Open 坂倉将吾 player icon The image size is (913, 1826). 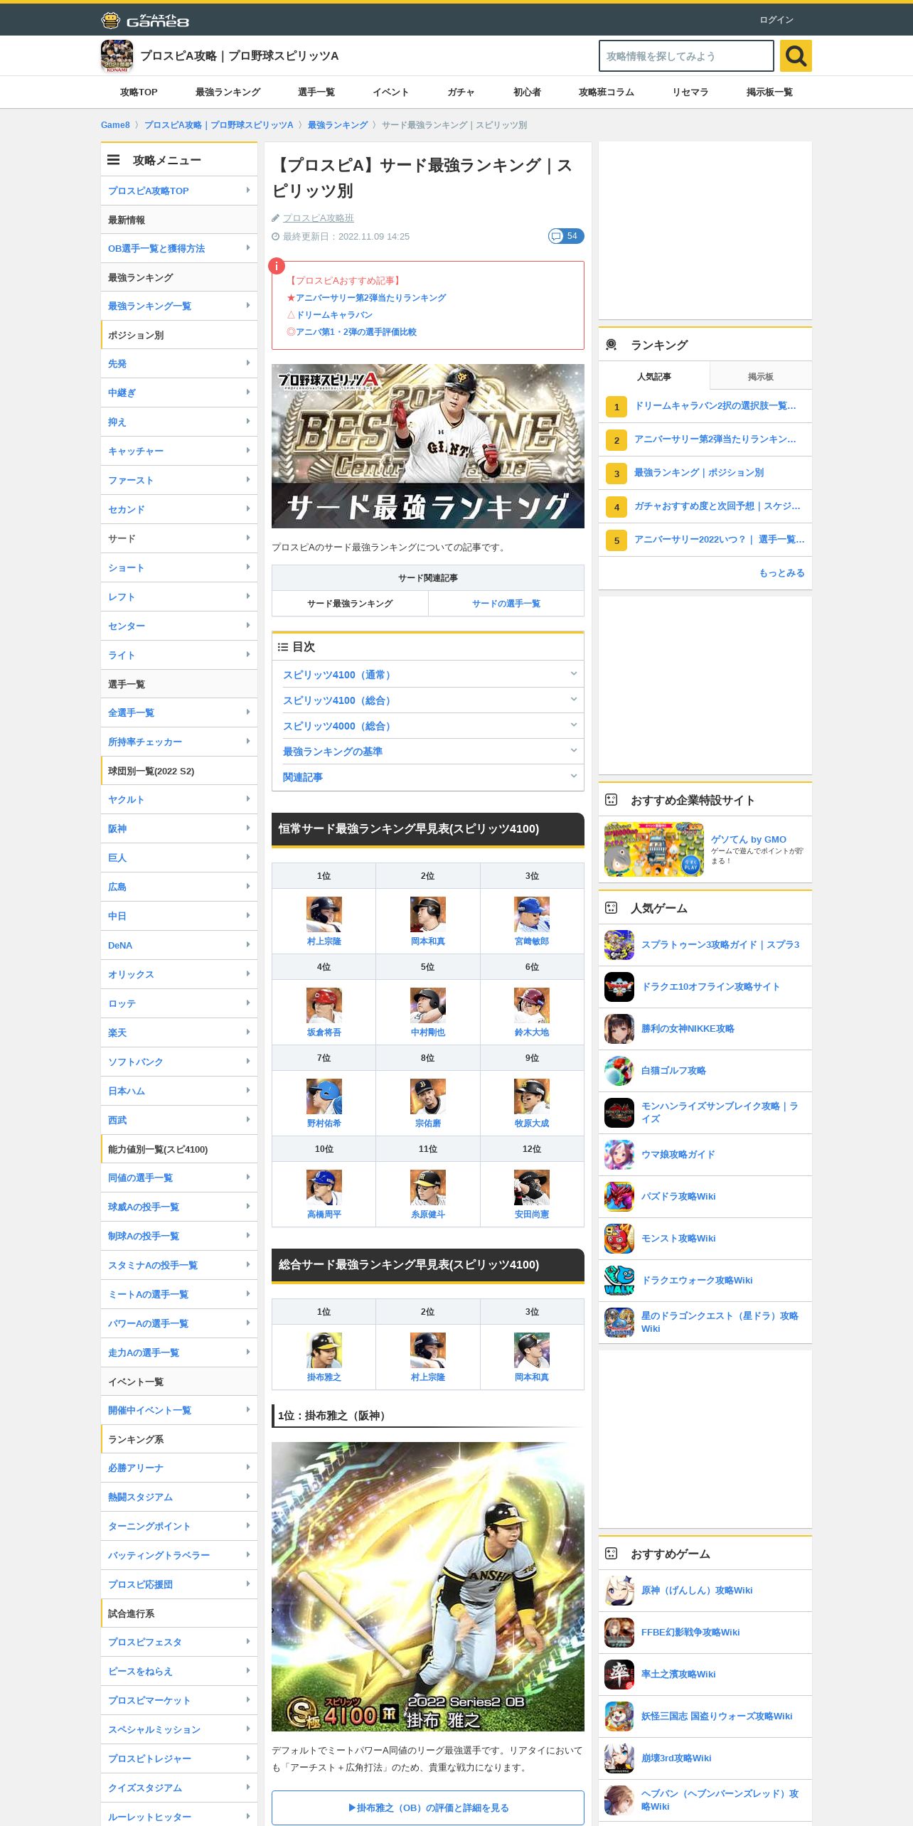pyautogui.click(x=324, y=1005)
